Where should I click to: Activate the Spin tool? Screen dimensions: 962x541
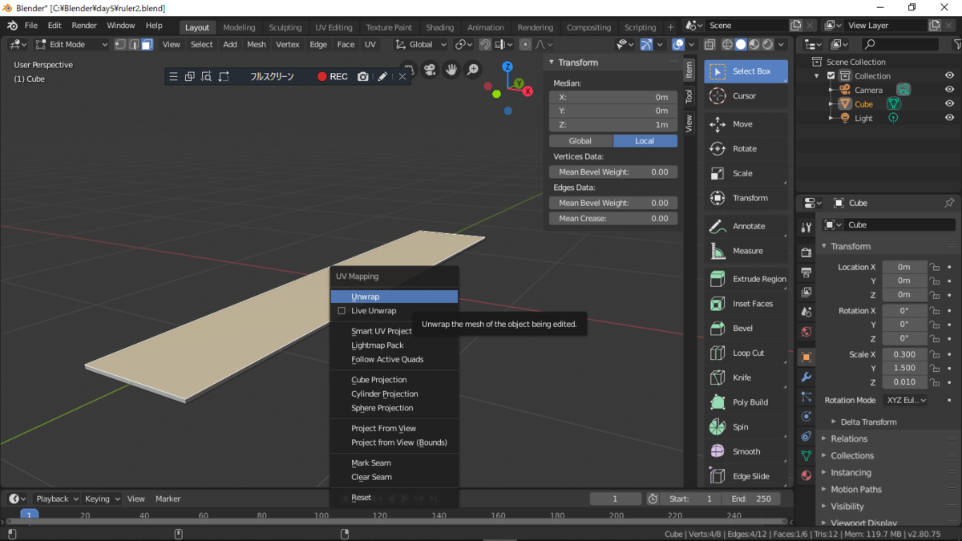tap(746, 427)
